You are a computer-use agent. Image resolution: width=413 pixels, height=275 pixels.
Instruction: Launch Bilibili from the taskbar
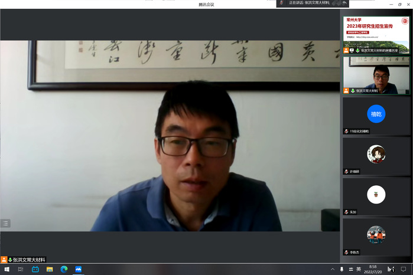35,269
